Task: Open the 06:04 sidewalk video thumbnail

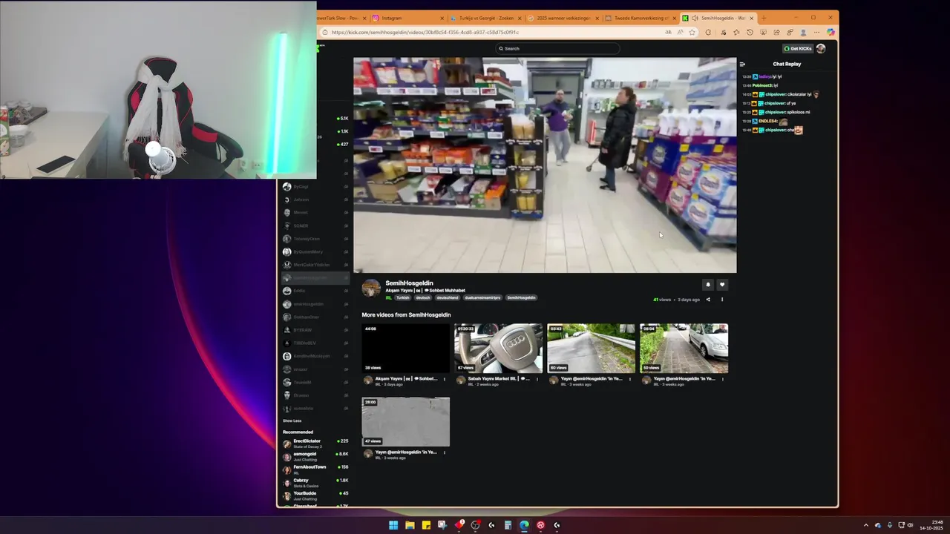Action: pos(684,348)
